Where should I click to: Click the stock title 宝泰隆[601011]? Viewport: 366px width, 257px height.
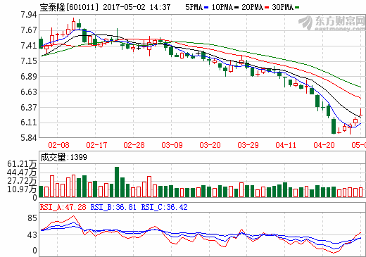pos(69,7)
